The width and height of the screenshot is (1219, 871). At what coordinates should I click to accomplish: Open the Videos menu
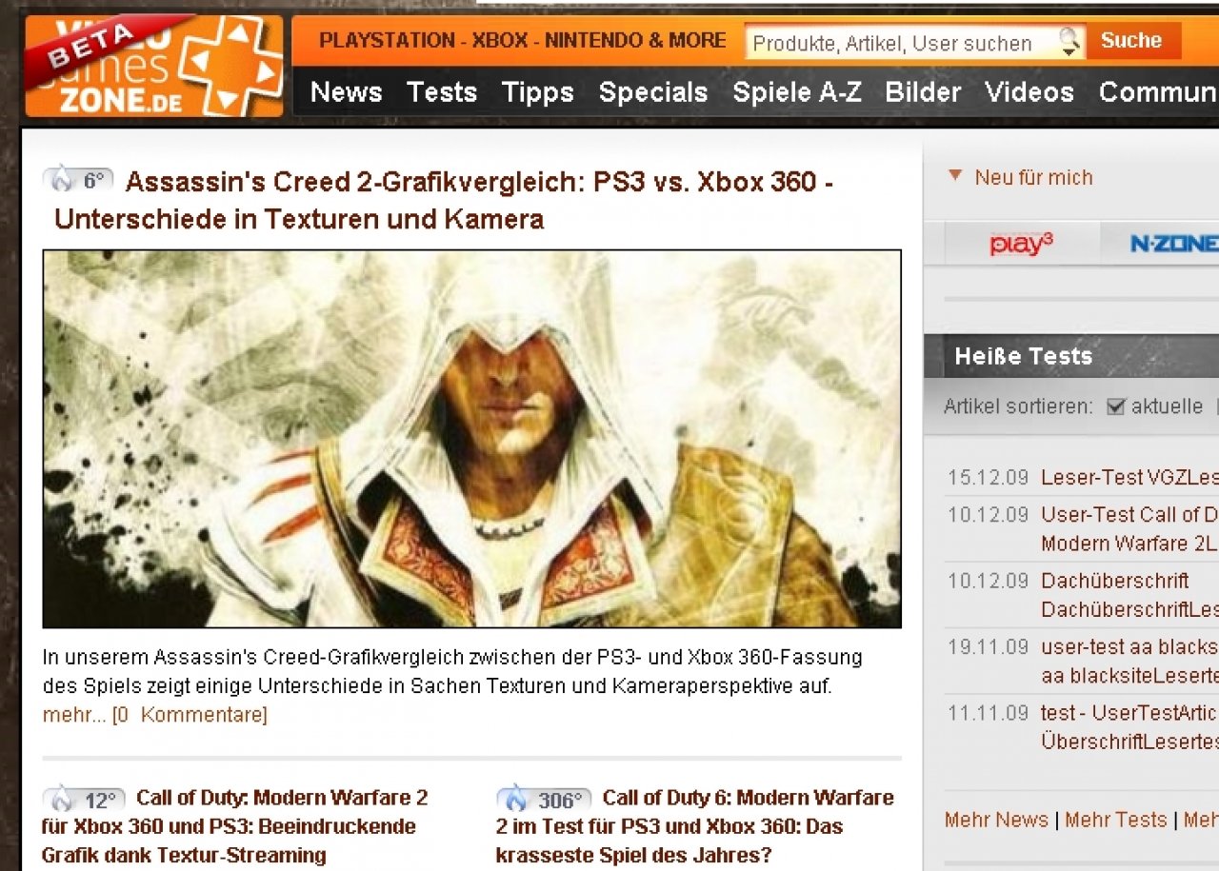coord(1029,92)
